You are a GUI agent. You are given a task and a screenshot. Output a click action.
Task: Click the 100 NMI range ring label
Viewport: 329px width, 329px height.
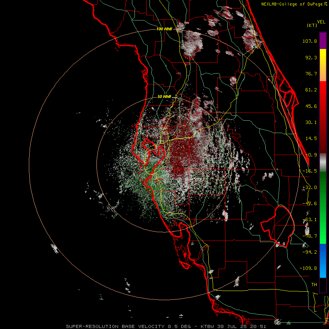click(164, 29)
